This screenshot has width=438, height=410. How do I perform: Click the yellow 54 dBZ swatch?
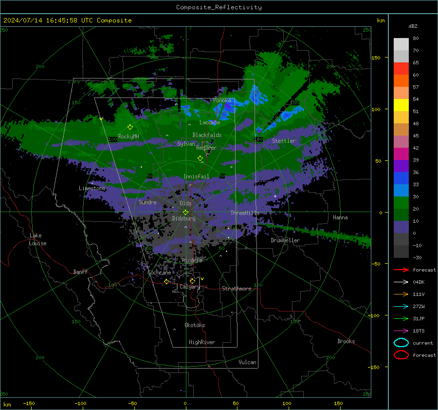pos(401,105)
